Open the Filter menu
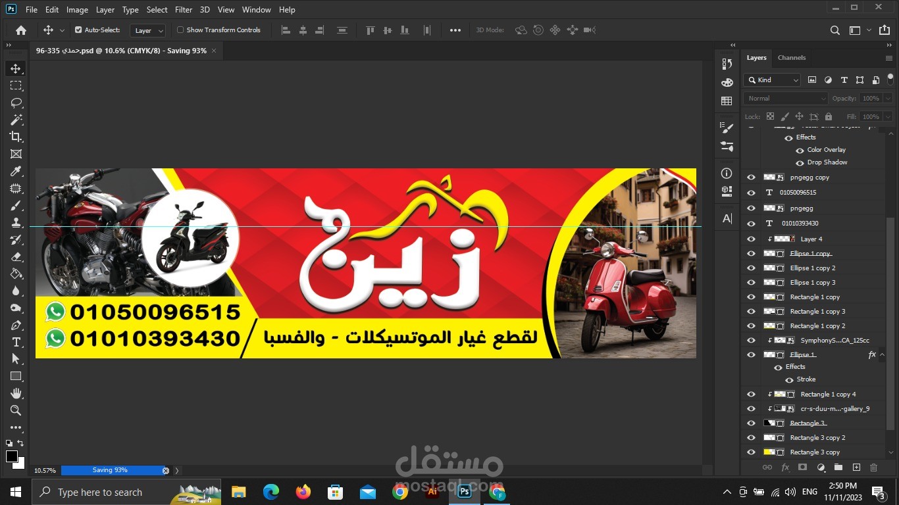Screen dimensions: 899x505 [184, 10]
